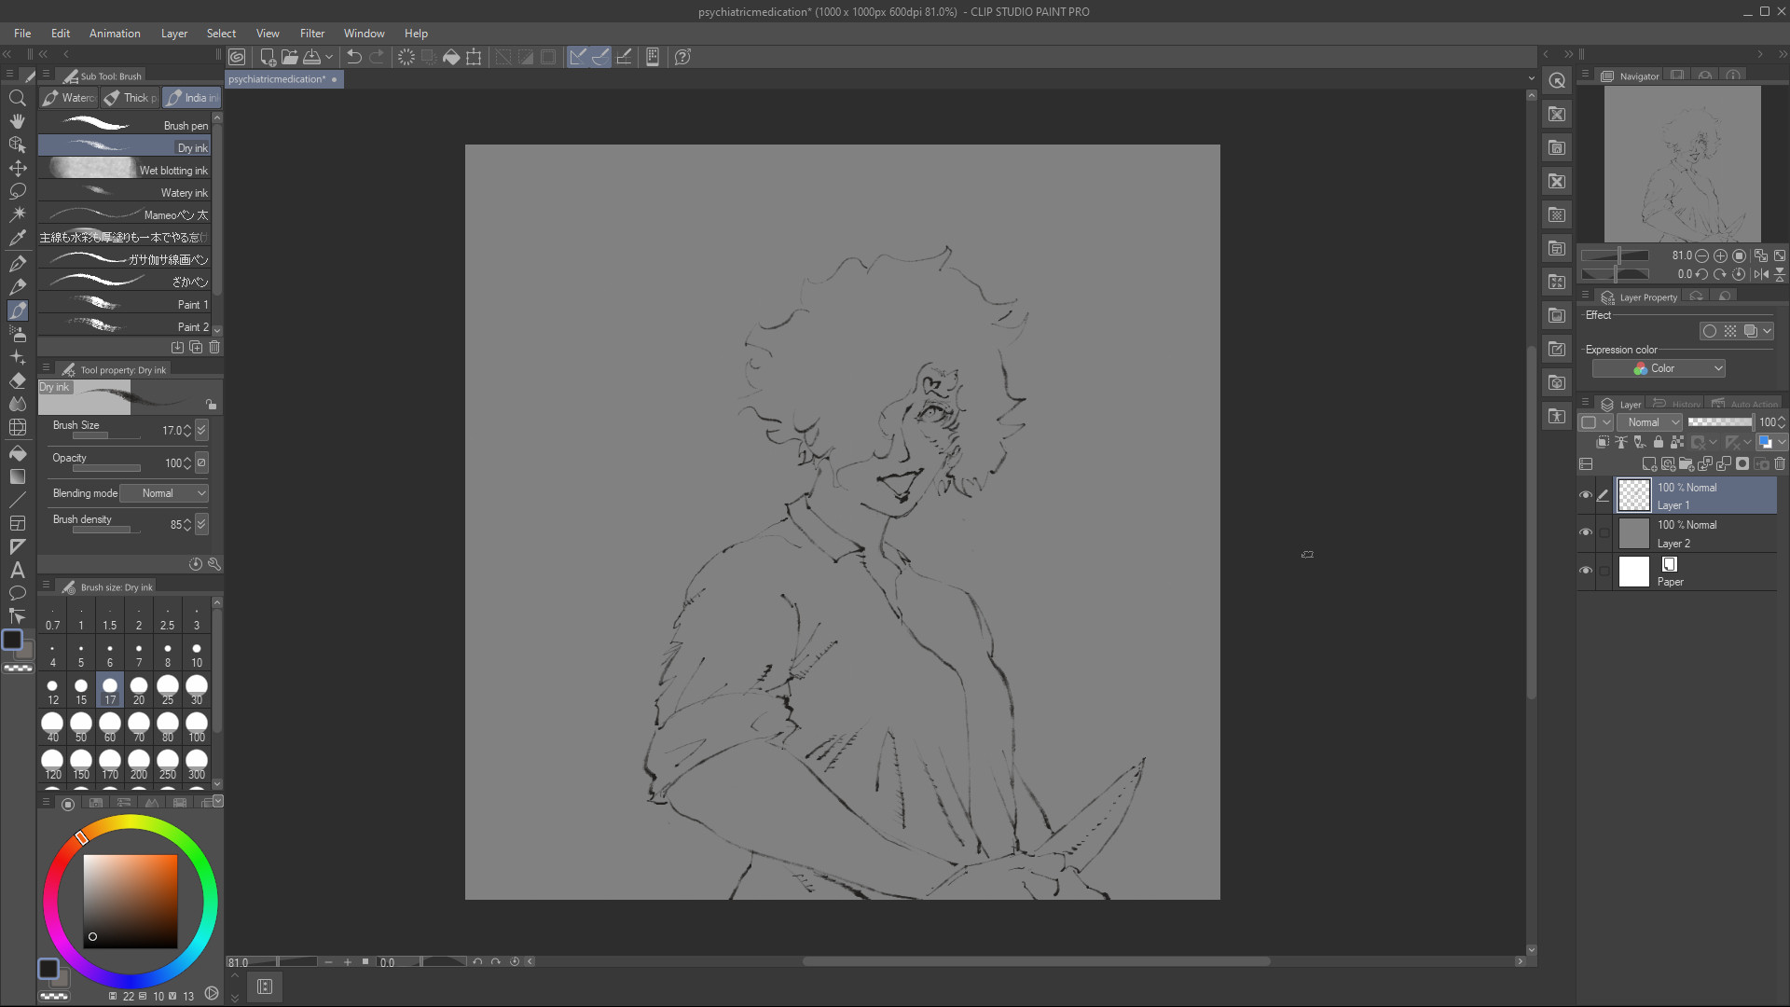Select the Paint 1 brush
The width and height of the screenshot is (1790, 1007).
(x=124, y=304)
